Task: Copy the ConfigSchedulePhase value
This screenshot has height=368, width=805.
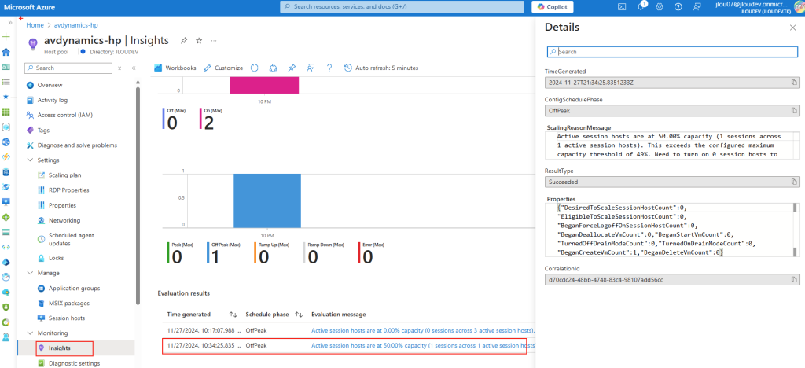Action: tap(794, 110)
